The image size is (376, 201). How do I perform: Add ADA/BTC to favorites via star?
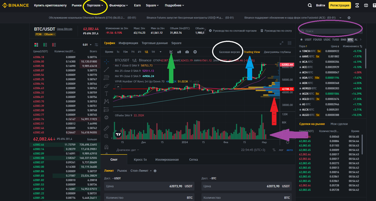(301, 78)
